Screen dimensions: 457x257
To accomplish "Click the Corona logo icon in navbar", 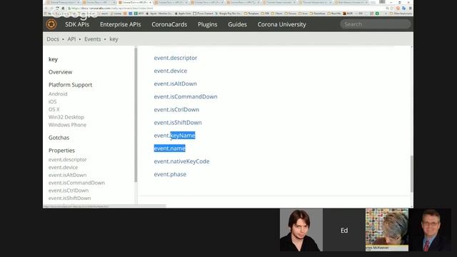I will (x=51, y=24).
